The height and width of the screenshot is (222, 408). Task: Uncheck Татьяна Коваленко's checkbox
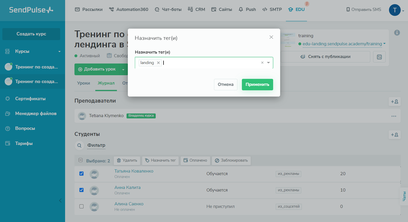[81, 174]
